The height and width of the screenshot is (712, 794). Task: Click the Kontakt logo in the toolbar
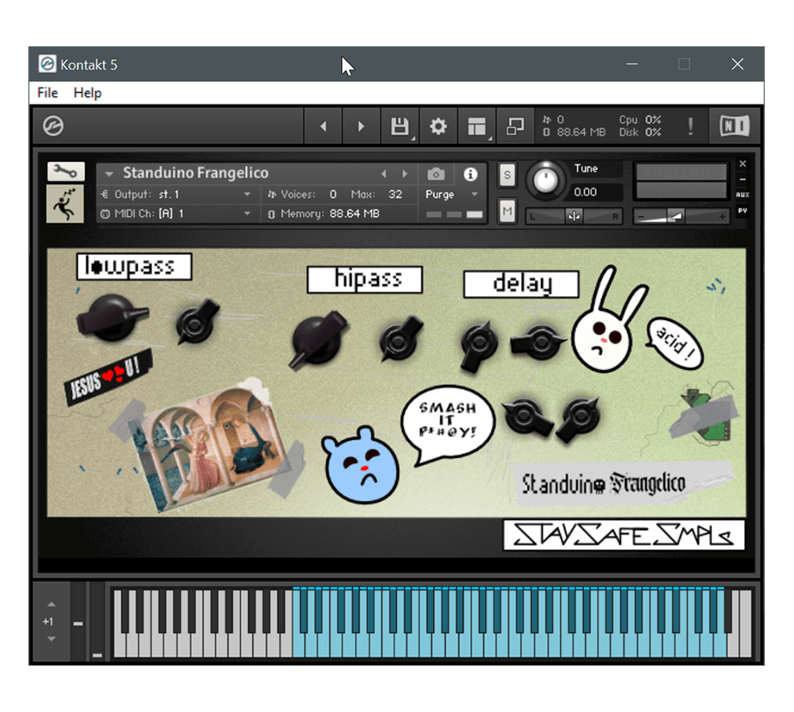[53, 126]
